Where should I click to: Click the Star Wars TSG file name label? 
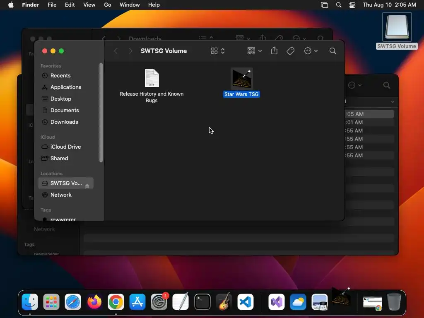(x=241, y=94)
